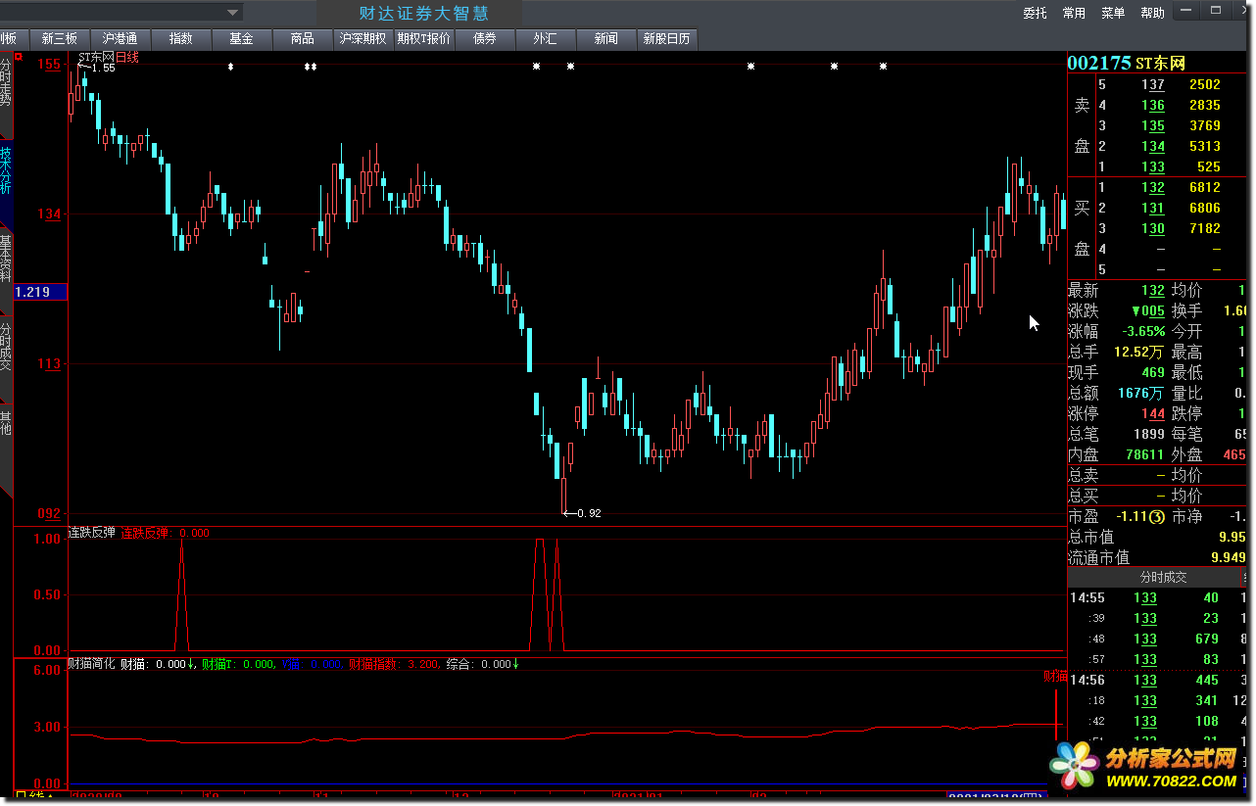Click the ST东网 stock name in quote panel
The height and width of the screenshot is (806, 1256).
1160,63
